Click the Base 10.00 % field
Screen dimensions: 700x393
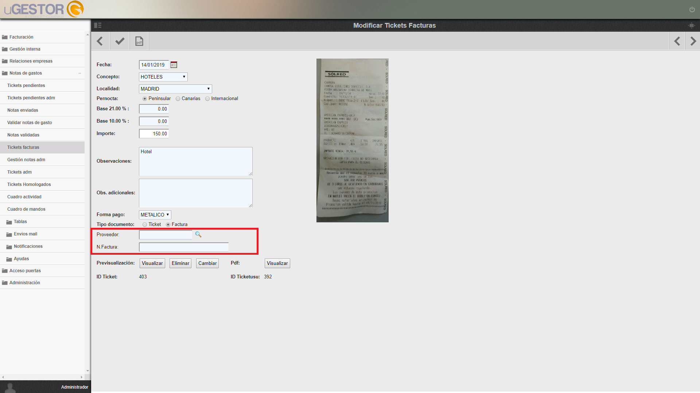[x=154, y=121]
